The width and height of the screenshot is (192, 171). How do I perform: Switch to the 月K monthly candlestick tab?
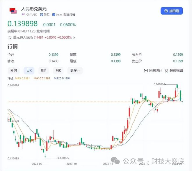(x=58, y=70)
